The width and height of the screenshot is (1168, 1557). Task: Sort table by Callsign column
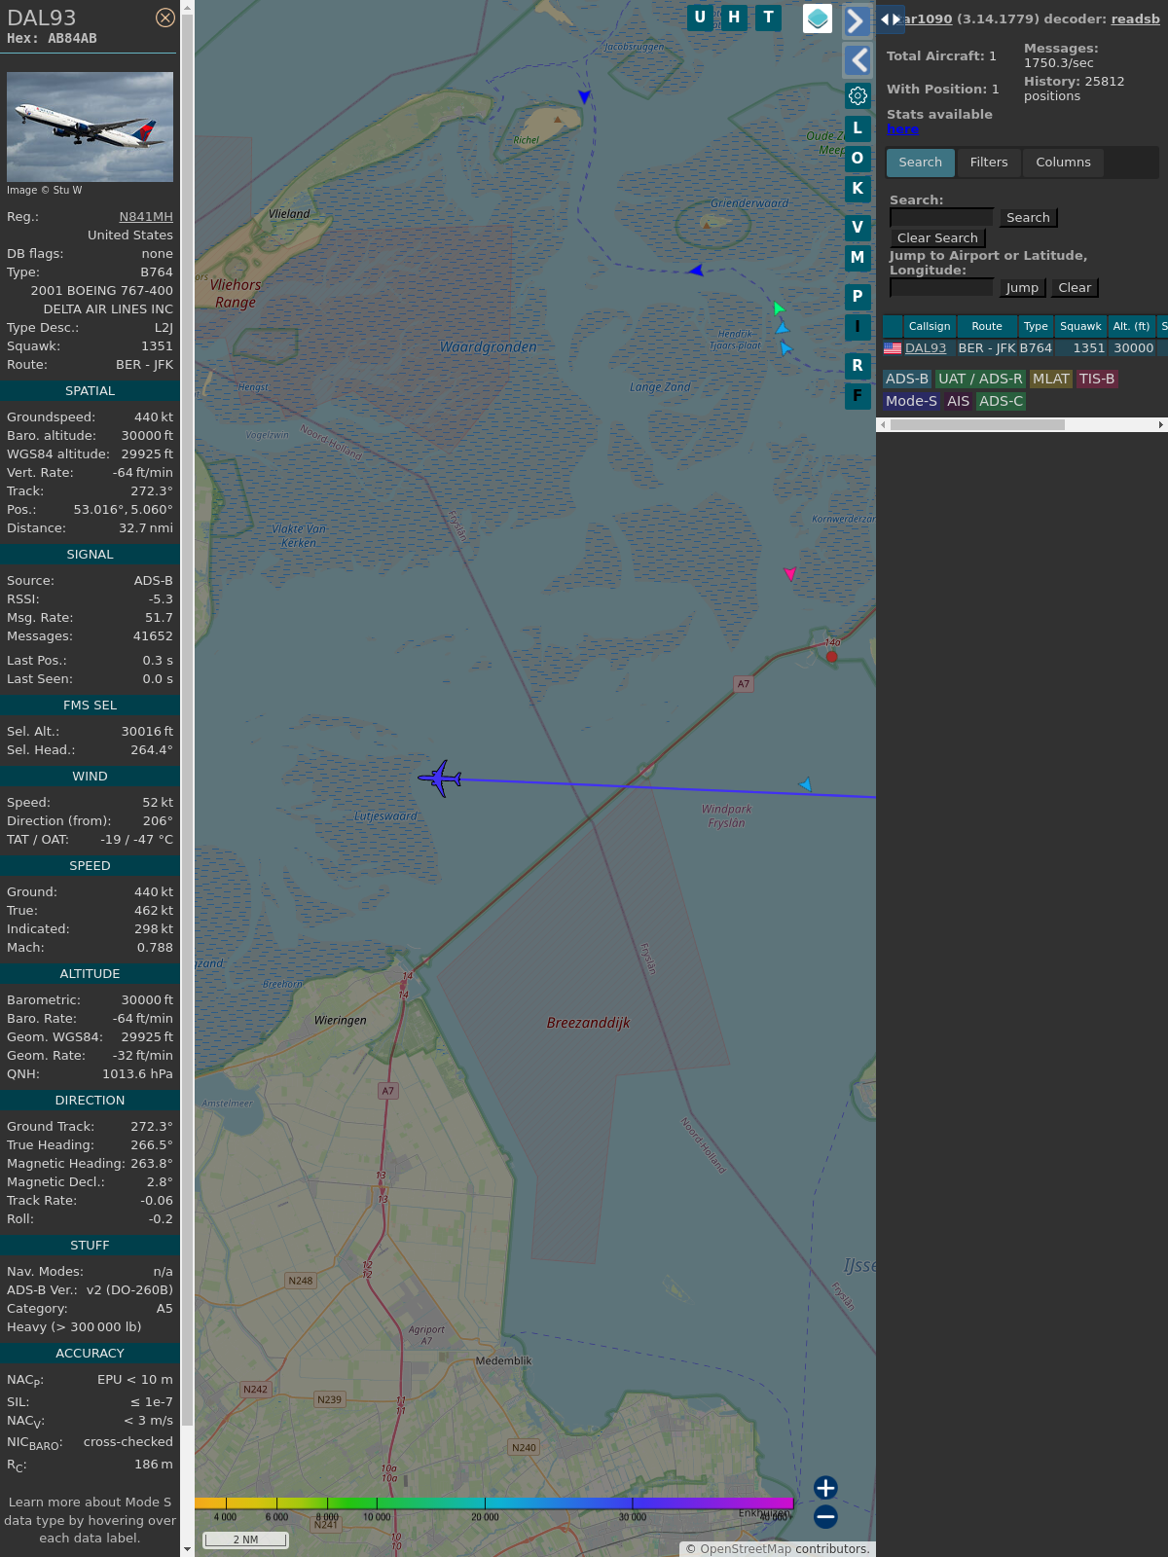pyautogui.click(x=930, y=326)
